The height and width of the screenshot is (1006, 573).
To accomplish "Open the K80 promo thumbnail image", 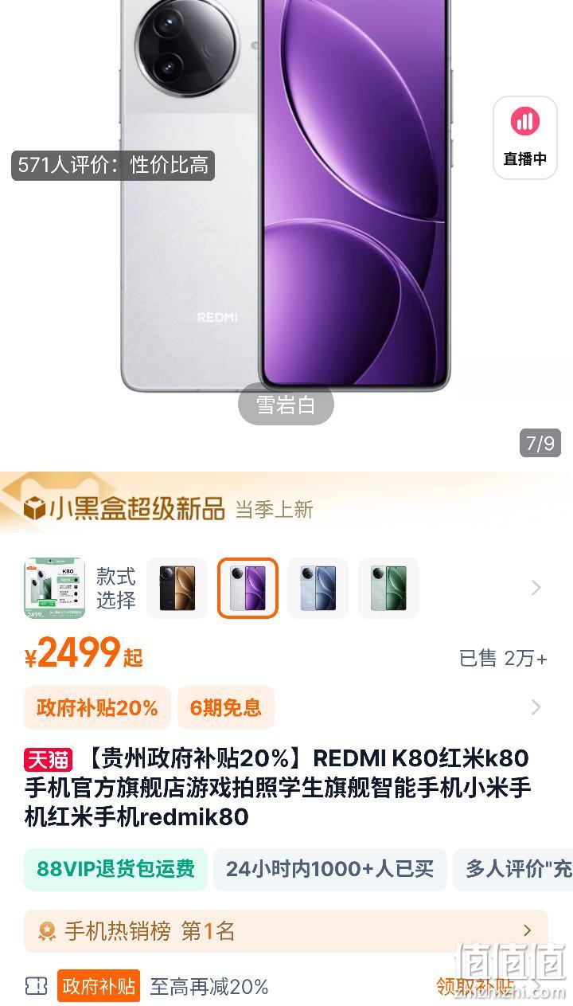I will [x=54, y=588].
